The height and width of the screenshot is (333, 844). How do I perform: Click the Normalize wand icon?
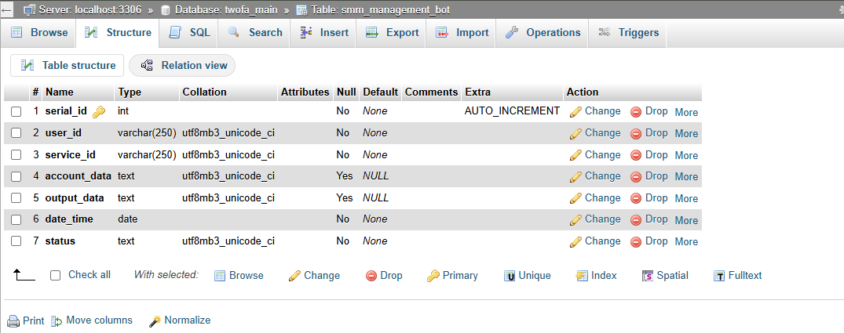tap(155, 321)
